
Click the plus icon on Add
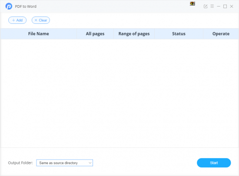[13, 20]
